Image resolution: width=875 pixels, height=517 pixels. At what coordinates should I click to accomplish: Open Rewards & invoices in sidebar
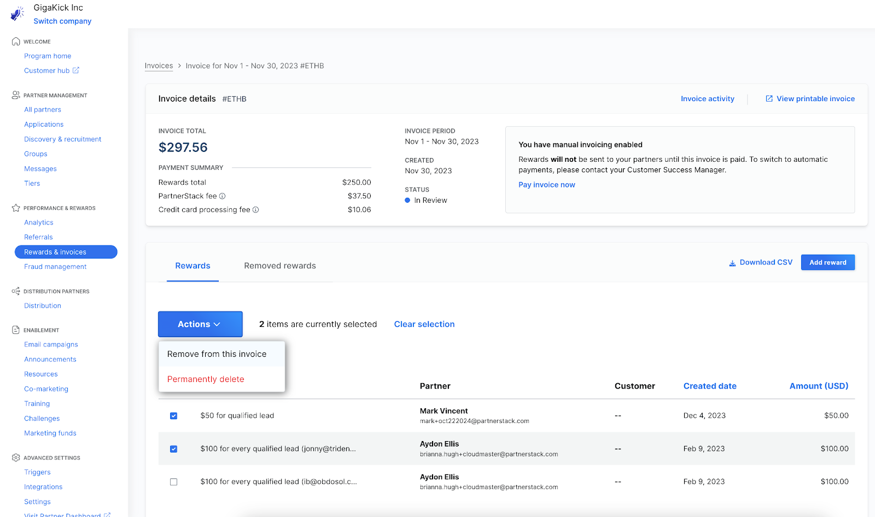pyautogui.click(x=66, y=252)
